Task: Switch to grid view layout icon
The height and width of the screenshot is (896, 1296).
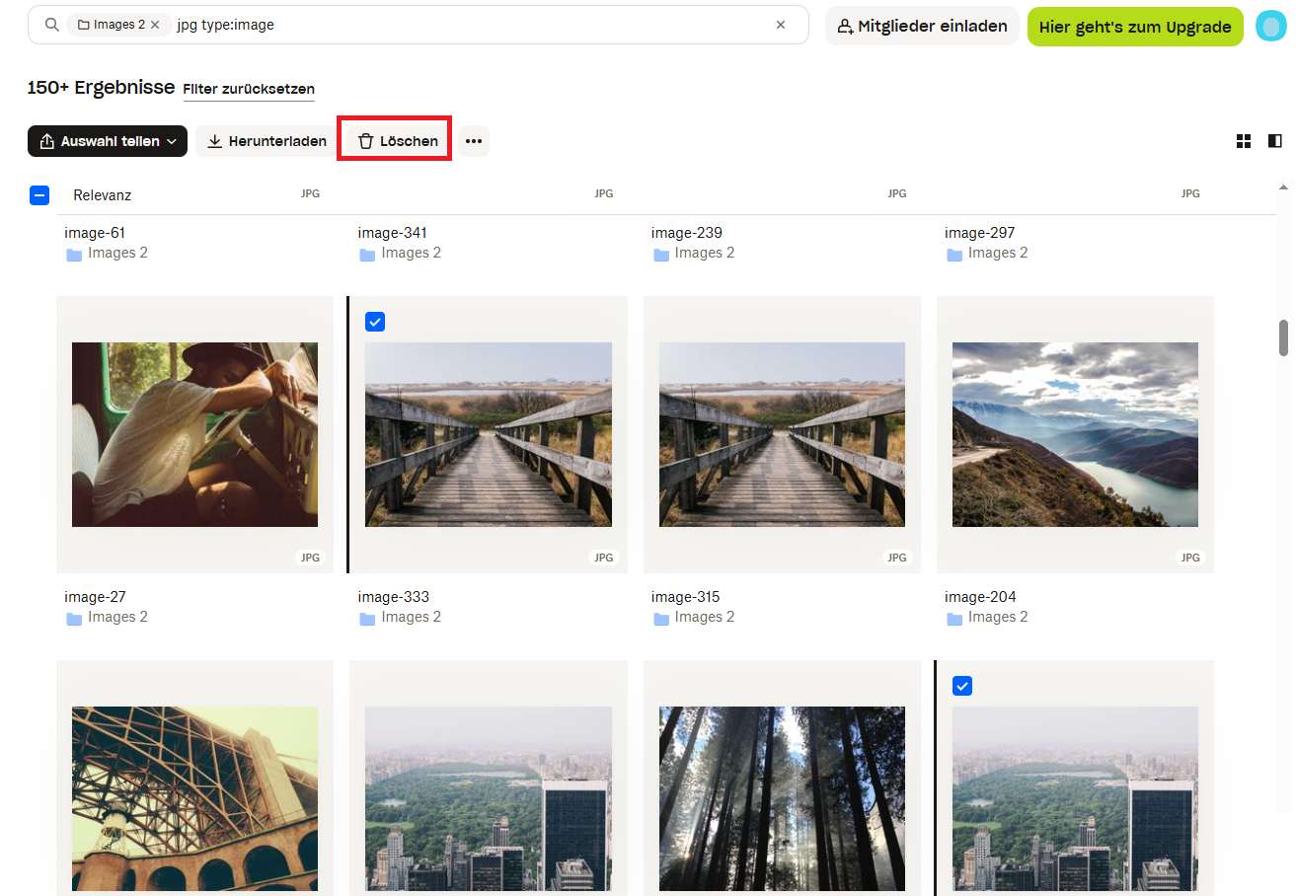Action: coord(1244,141)
